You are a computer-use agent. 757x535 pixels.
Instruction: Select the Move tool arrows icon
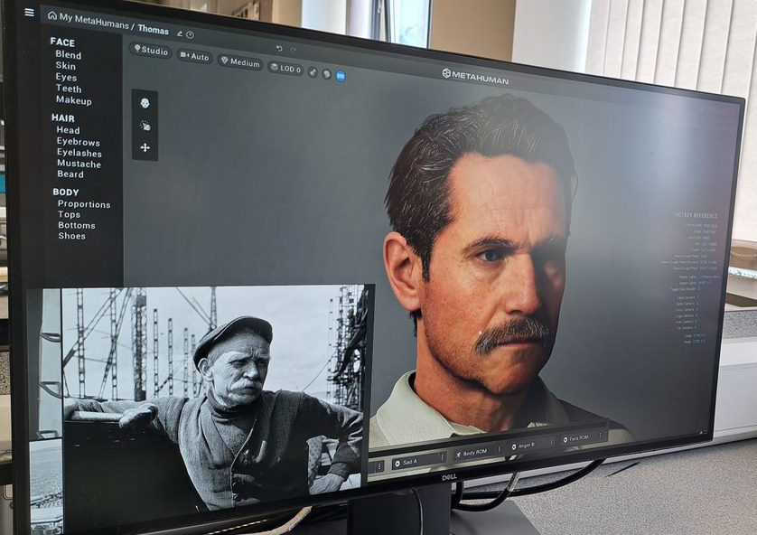[145, 147]
